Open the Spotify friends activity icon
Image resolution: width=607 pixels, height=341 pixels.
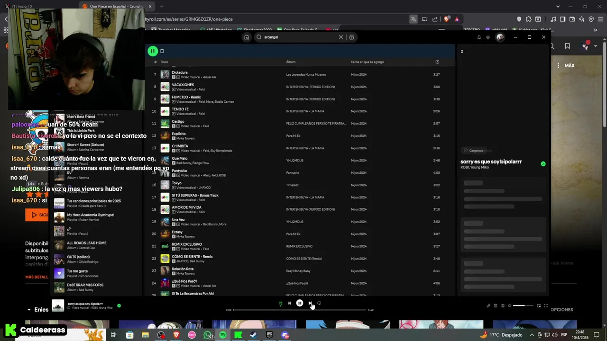488,37
